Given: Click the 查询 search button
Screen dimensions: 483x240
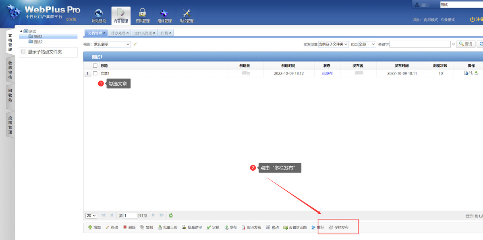Looking at the screenshot, I should coord(466,44).
